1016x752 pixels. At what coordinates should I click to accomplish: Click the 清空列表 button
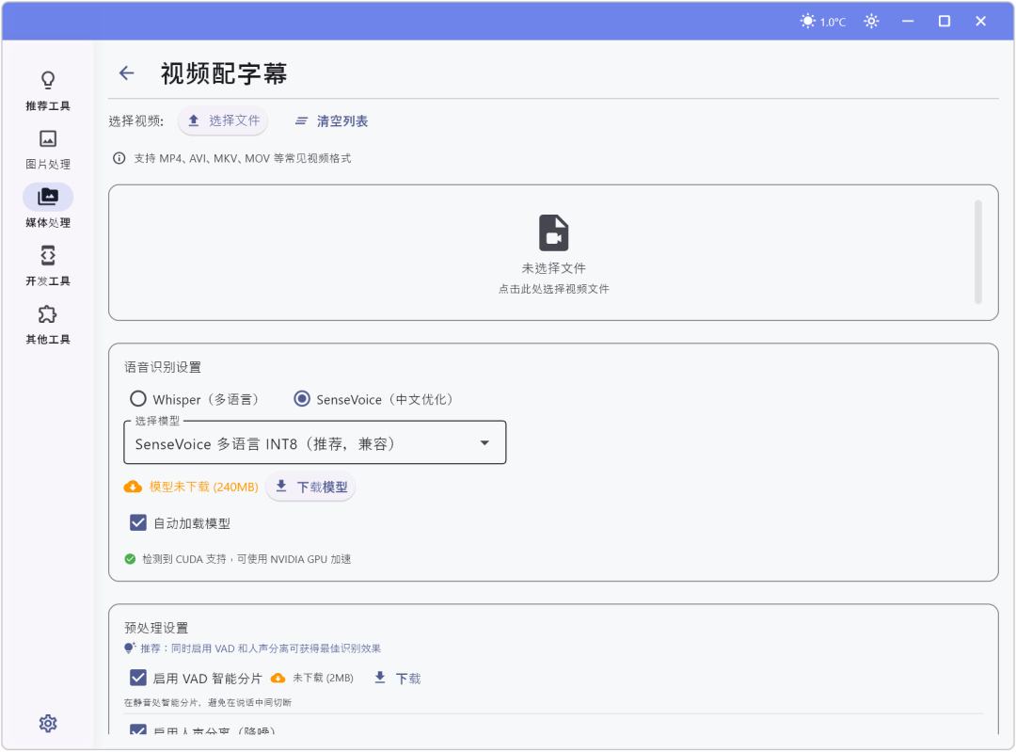(331, 121)
